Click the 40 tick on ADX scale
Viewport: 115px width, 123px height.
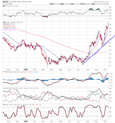110,92
